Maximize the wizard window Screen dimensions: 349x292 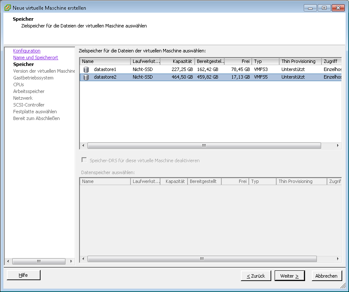(x=324, y=8)
